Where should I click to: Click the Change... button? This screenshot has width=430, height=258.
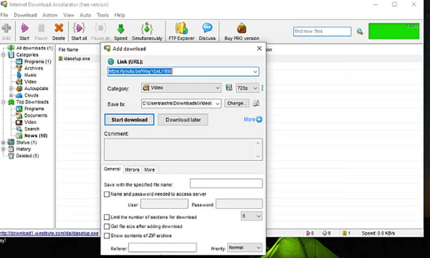click(236, 104)
